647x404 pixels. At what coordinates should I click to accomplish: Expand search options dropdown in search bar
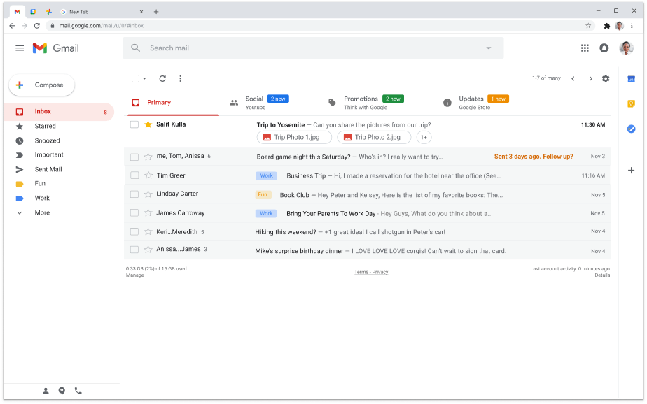(x=488, y=48)
